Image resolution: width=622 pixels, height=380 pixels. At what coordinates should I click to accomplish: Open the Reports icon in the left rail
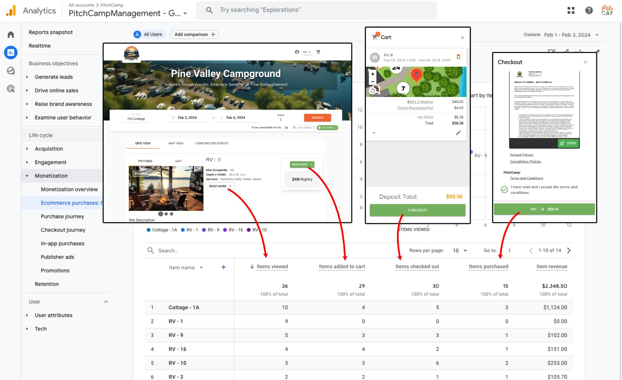click(11, 53)
